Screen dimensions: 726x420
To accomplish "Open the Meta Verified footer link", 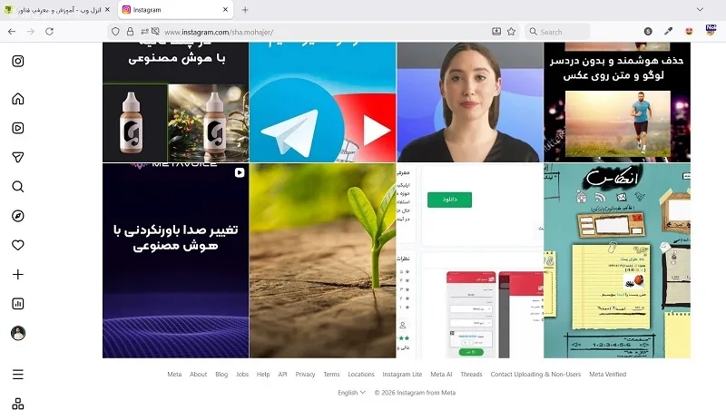I will pyautogui.click(x=607, y=374).
